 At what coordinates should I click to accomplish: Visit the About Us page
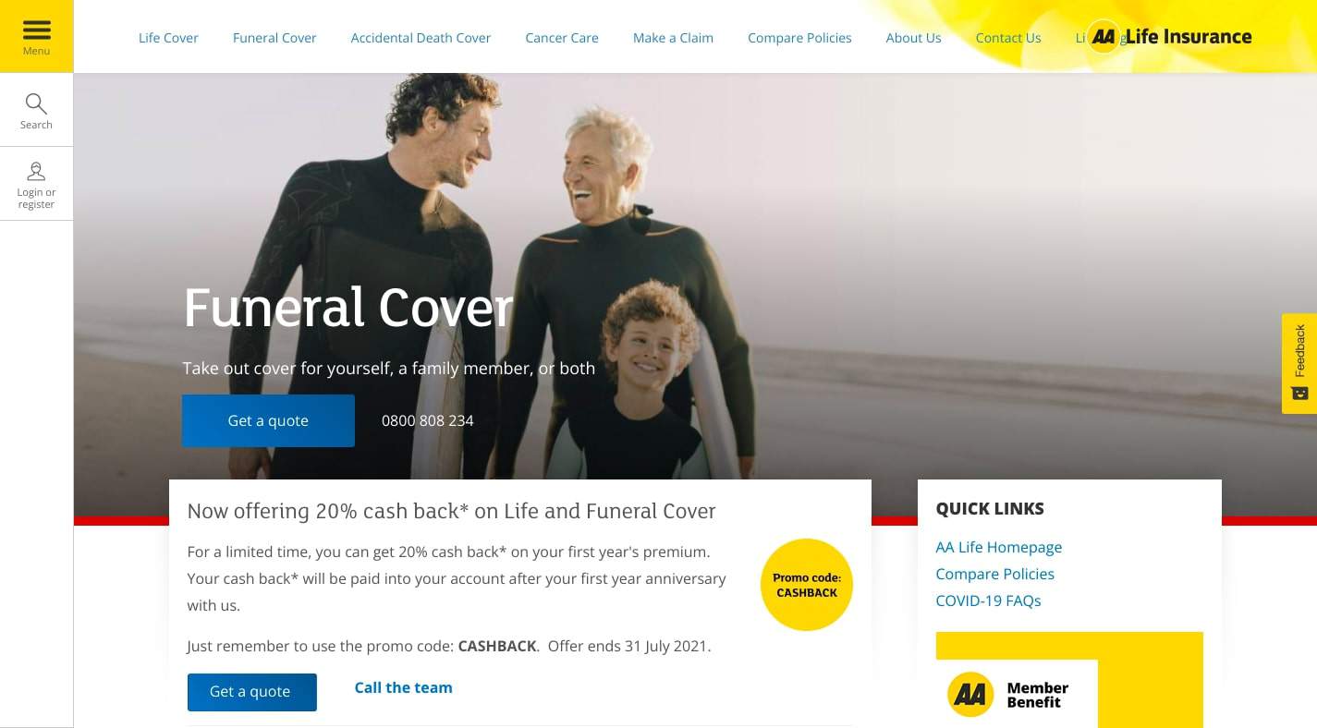pos(913,38)
